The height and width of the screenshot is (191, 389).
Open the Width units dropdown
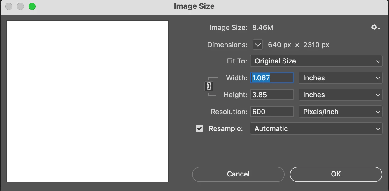coord(340,78)
